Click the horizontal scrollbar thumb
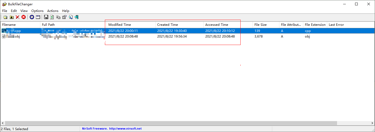This screenshot has width=375, height=132. click(171, 123)
